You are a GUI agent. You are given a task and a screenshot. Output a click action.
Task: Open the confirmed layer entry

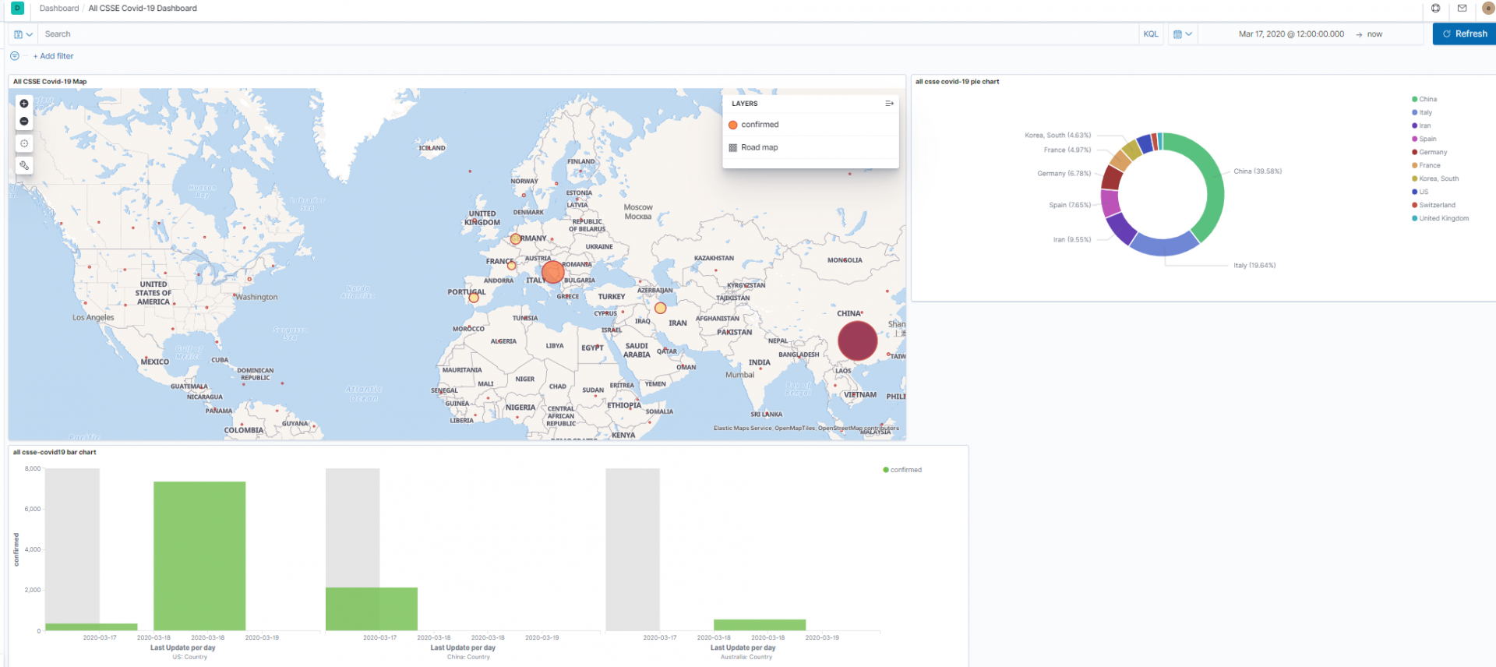click(x=760, y=125)
